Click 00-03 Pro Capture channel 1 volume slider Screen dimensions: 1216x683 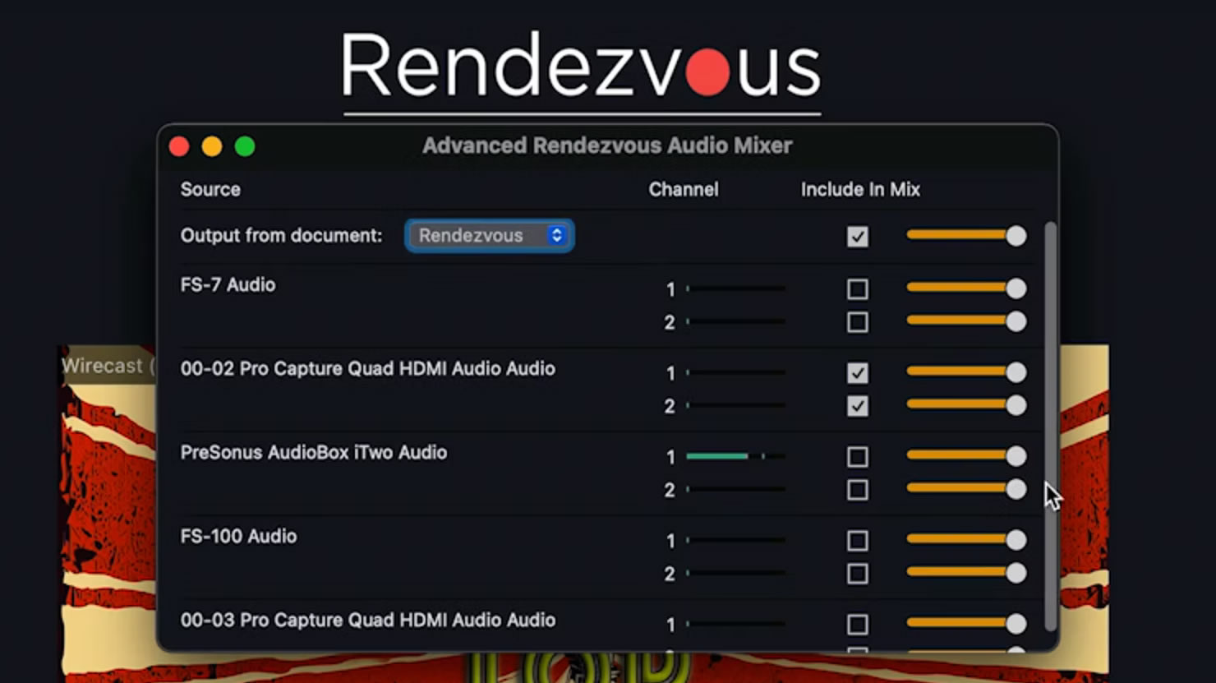coord(966,624)
